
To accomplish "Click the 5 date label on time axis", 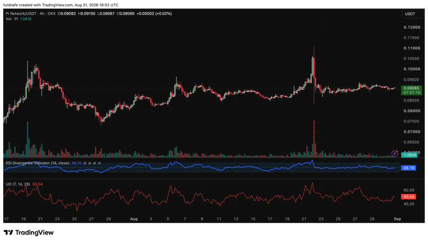I will click(168, 219).
